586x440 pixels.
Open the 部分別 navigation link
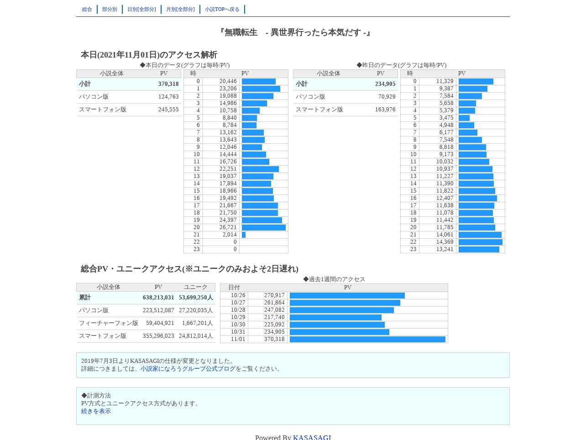point(110,9)
